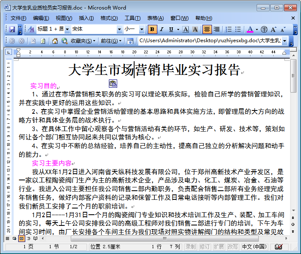Open the 编辑(E) menu
The image size is (301, 254).
tap(41, 18)
